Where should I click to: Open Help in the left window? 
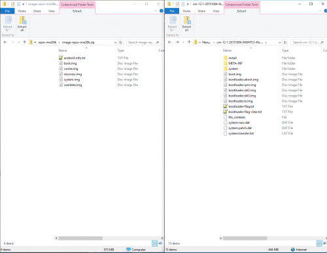coord(162,11)
